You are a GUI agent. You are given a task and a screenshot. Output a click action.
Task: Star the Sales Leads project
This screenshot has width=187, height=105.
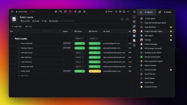122,19
